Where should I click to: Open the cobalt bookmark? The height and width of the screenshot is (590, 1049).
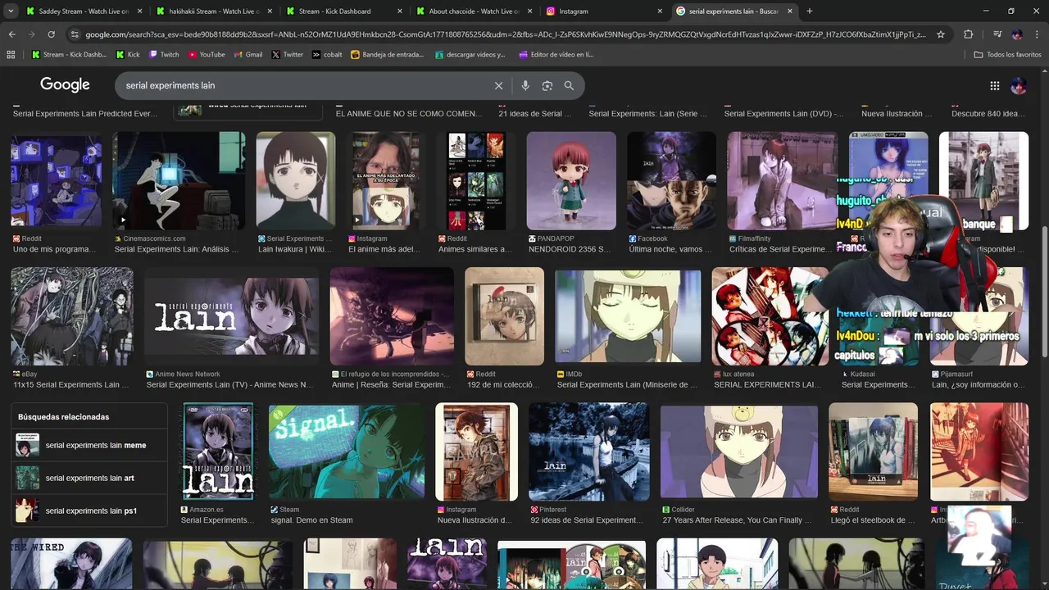[x=327, y=54]
